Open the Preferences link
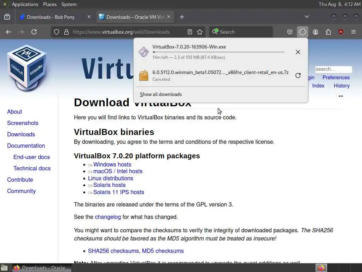 tap(336, 78)
